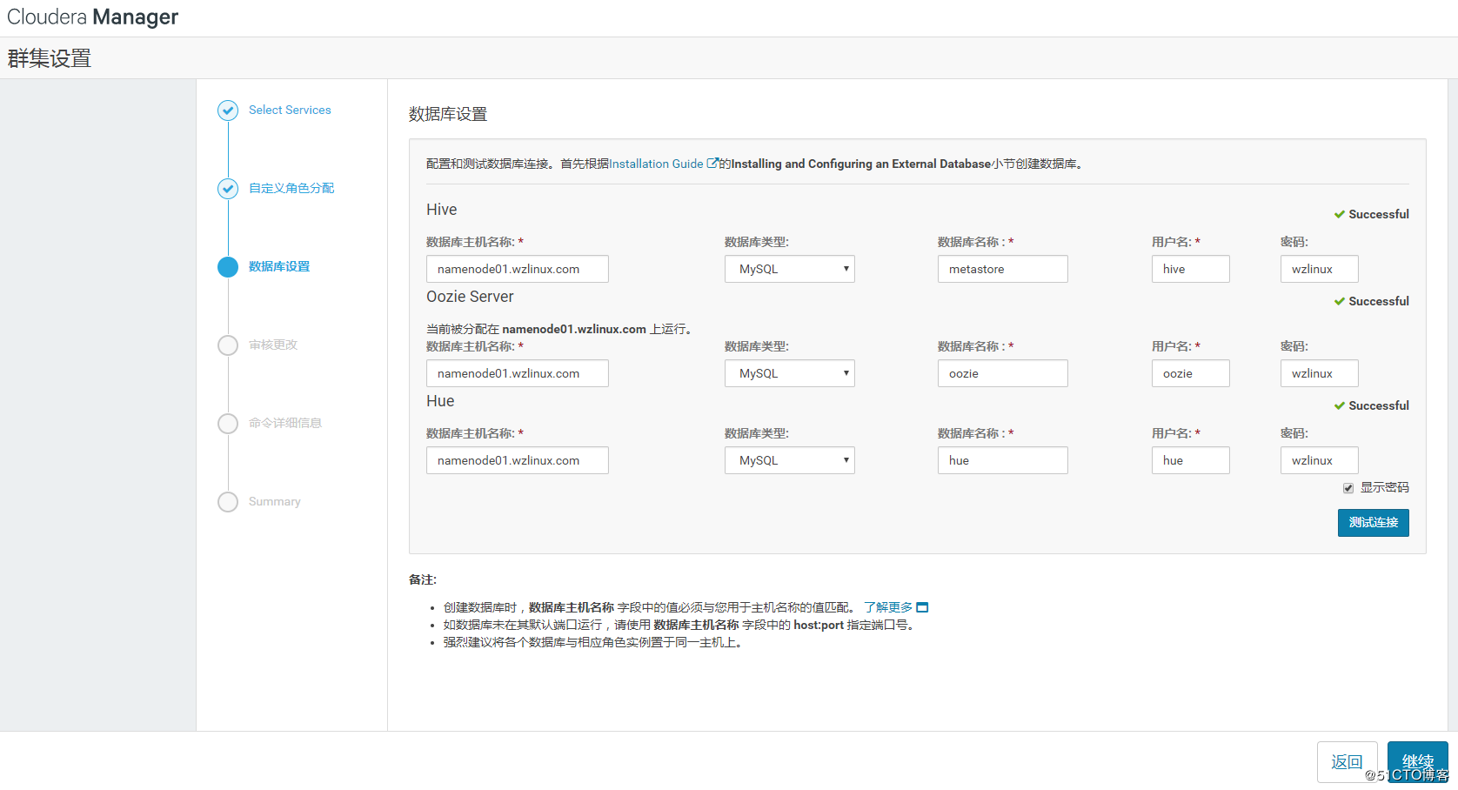Click Hive database name field metastore
This screenshot has width=1458, height=790.
pyautogui.click(x=1002, y=269)
